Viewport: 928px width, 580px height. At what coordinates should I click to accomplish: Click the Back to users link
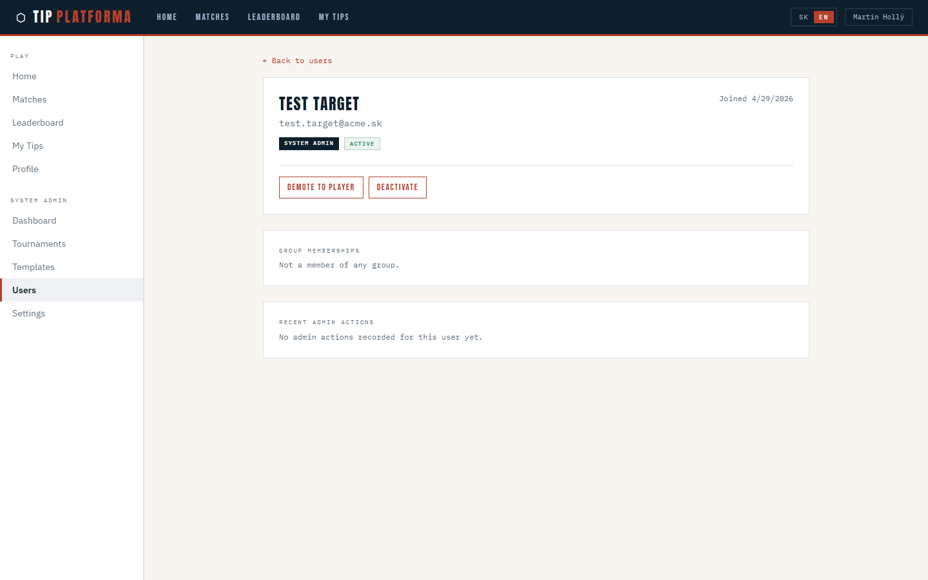pyautogui.click(x=297, y=61)
